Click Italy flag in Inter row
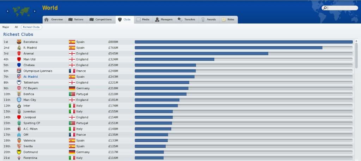The image size is (361, 161). (x=72, y=106)
